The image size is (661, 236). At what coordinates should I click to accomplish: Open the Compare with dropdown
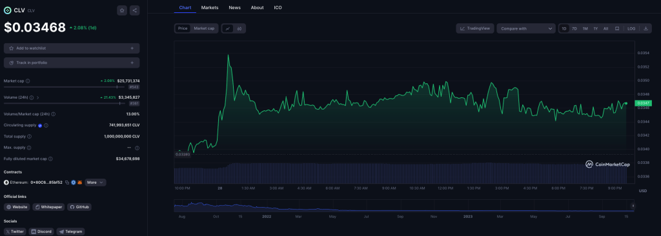point(526,28)
